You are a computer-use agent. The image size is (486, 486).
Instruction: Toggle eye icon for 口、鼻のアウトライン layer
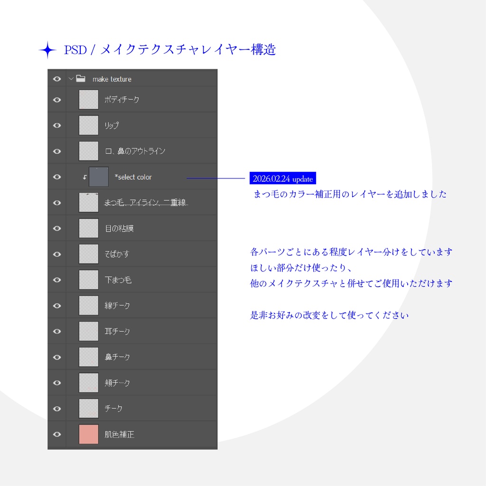pyautogui.click(x=57, y=151)
